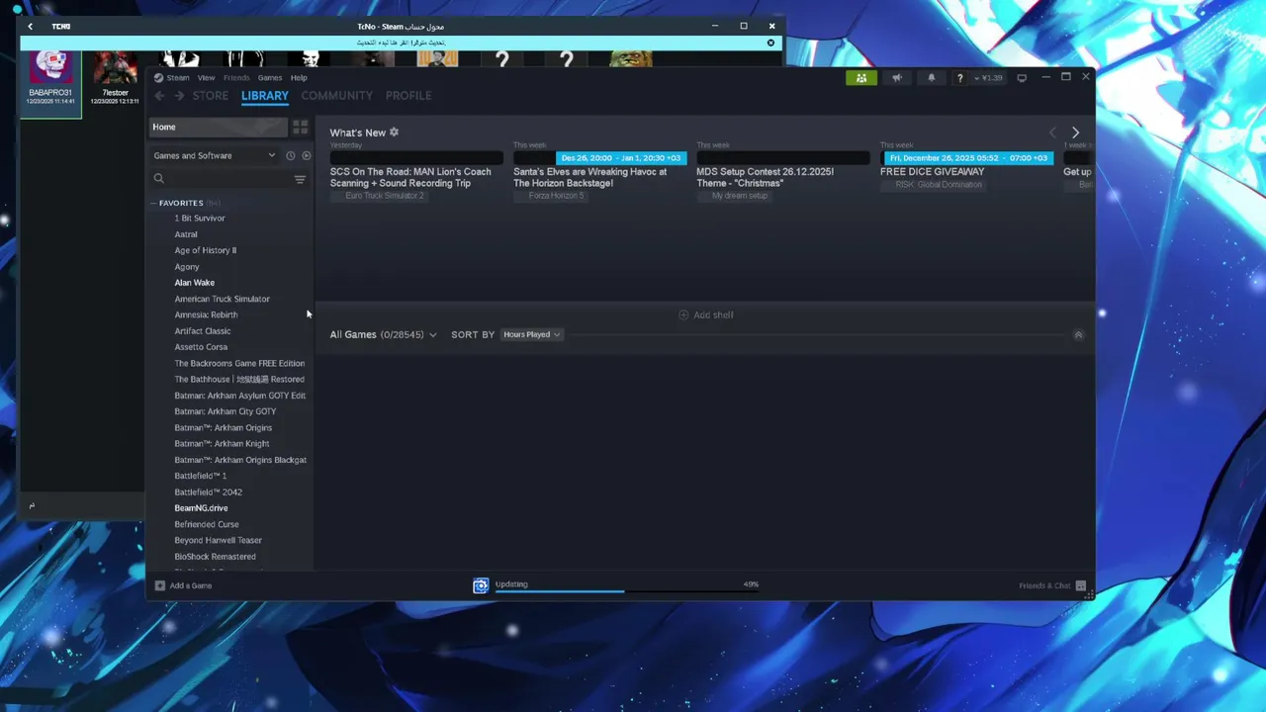Select the BABAPRO31 account avatar
The image size is (1266, 712).
pos(50,68)
